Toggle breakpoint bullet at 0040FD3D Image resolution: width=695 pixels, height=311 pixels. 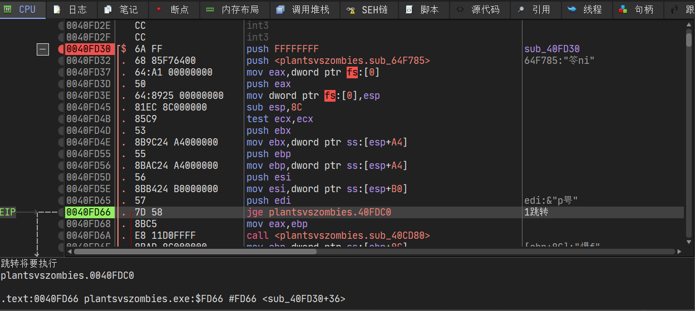pyautogui.click(x=61, y=84)
